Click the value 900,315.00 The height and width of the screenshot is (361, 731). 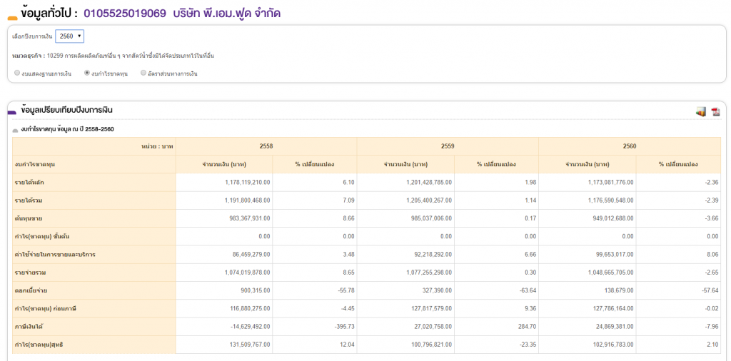[257, 290]
